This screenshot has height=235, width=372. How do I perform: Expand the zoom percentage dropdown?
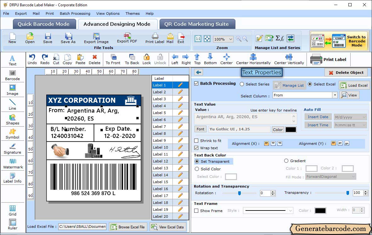tap(230, 39)
